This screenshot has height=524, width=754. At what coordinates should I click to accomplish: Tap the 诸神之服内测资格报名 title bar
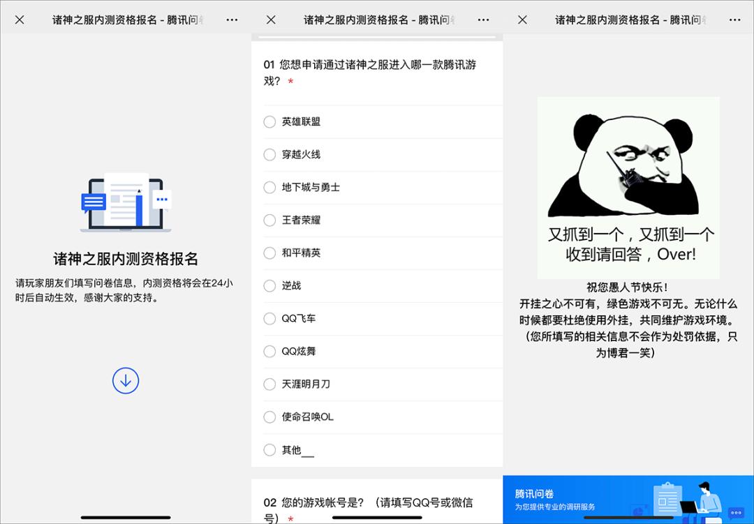(126, 20)
